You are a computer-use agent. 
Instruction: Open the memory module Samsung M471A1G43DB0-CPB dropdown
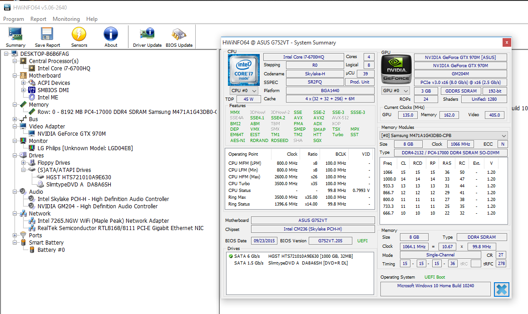click(x=444, y=136)
